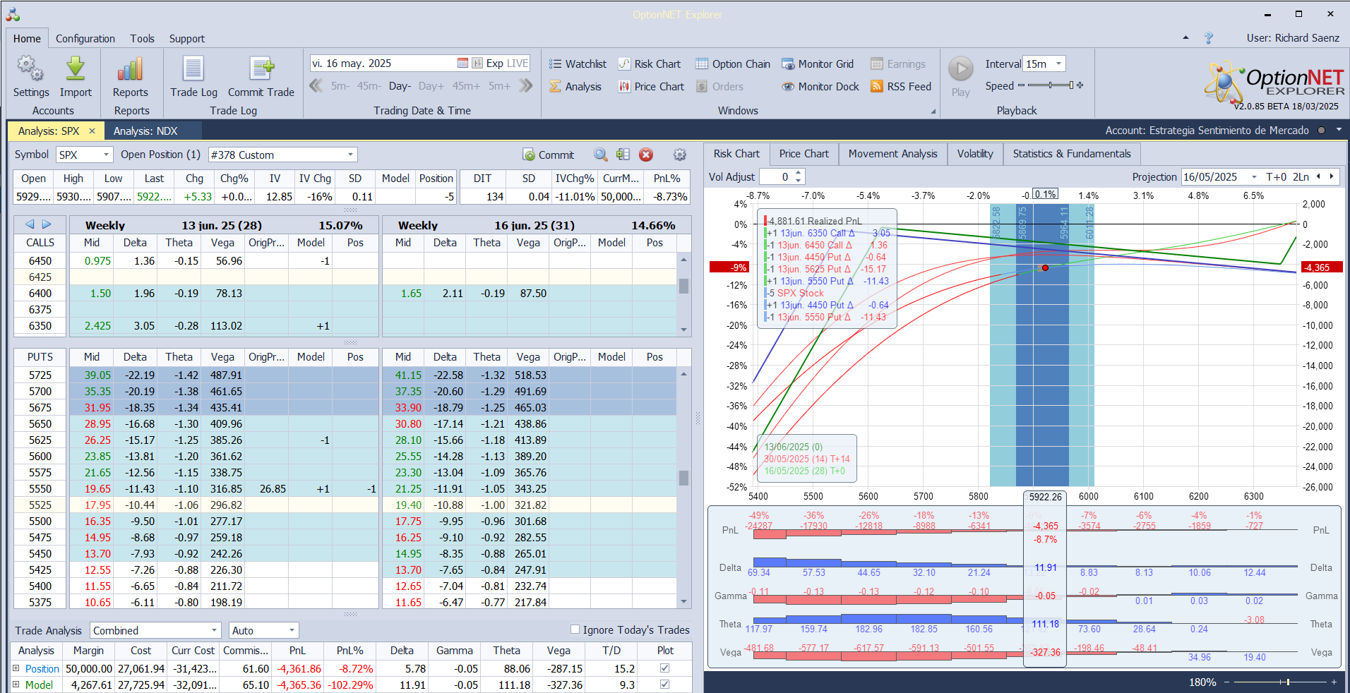Viewport: 1350px width, 693px height.
Task: Click the 45m+ time step button
Action: tap(466, 86)
